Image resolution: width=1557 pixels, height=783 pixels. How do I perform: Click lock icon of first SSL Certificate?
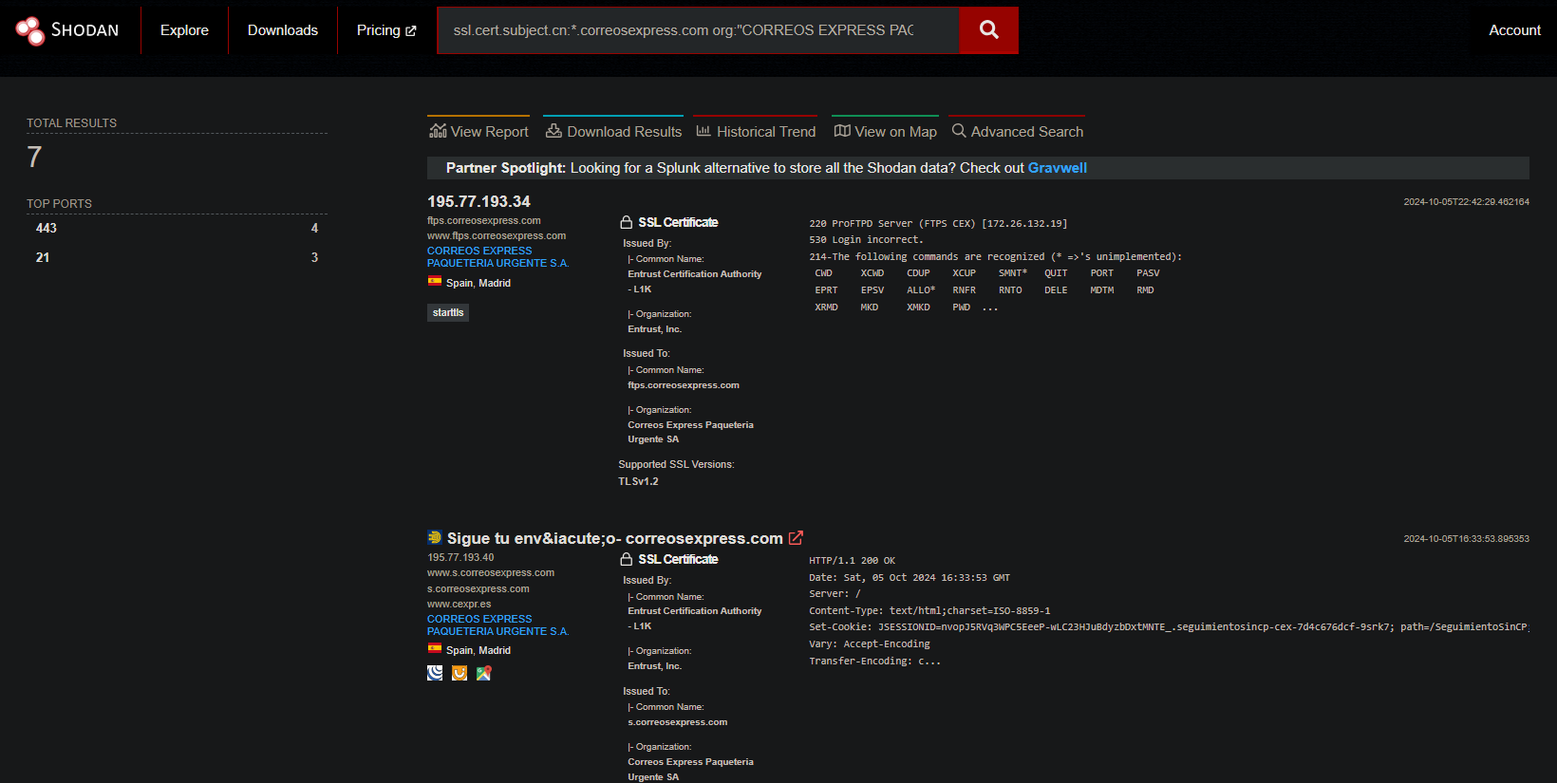point(627,222)
